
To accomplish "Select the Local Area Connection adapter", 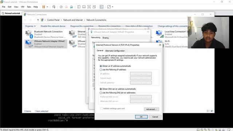I will pos(171,34).
